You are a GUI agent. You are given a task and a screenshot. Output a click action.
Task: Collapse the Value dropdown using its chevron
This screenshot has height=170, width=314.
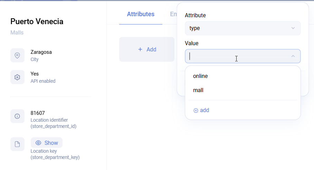point(293,56)
